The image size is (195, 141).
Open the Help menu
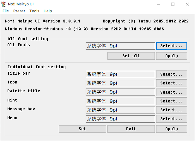pos(48,11)
